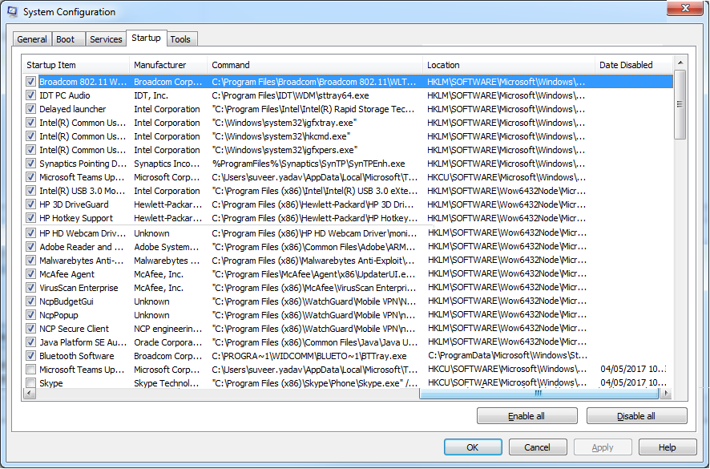The height and width of the screenshot is (469, 710).
Task: Click the NCP engineerin... manufacturer cell
Action: [167, 328]
